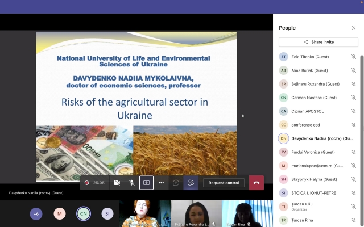The height and width of the screenshot is (227, 364).
Task: Select Davydenko Nadiia video thumbnail
Action: (x=145, y=213)
